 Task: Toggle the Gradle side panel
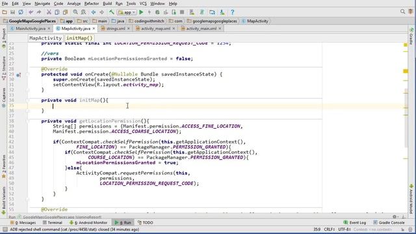click(x=411, y=36)
